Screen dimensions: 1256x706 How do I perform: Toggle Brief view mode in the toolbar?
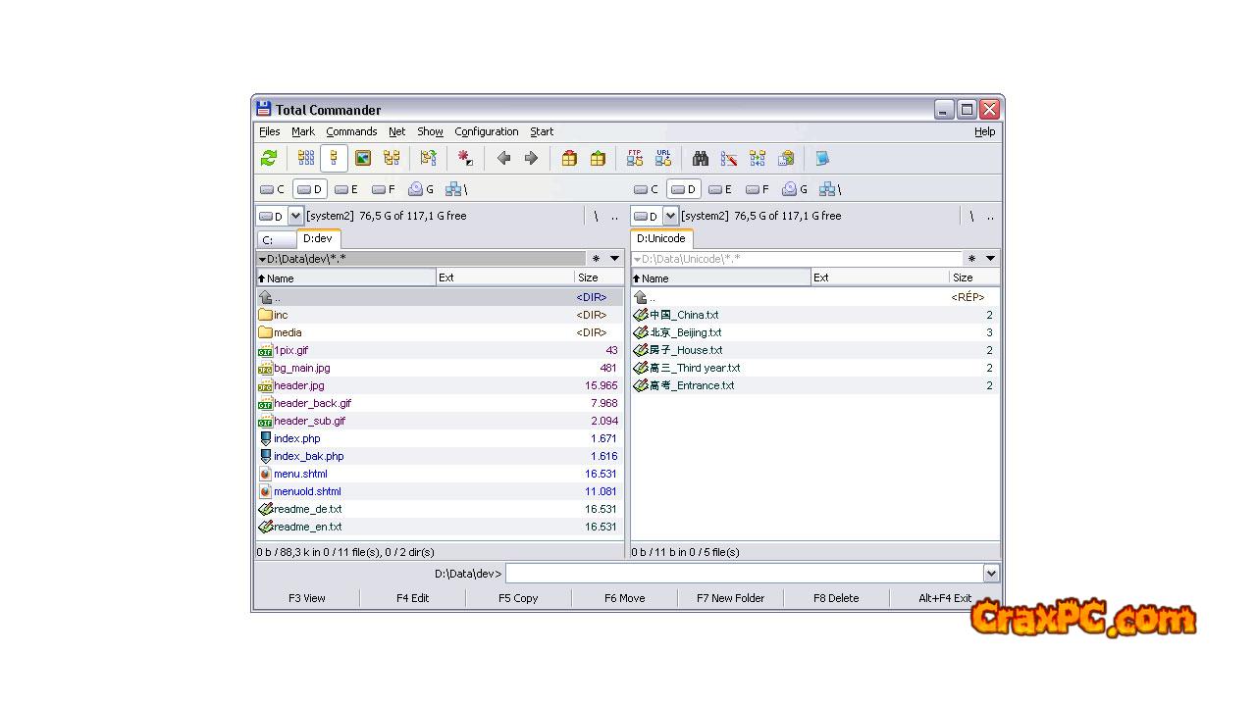(x=306, y=158)
